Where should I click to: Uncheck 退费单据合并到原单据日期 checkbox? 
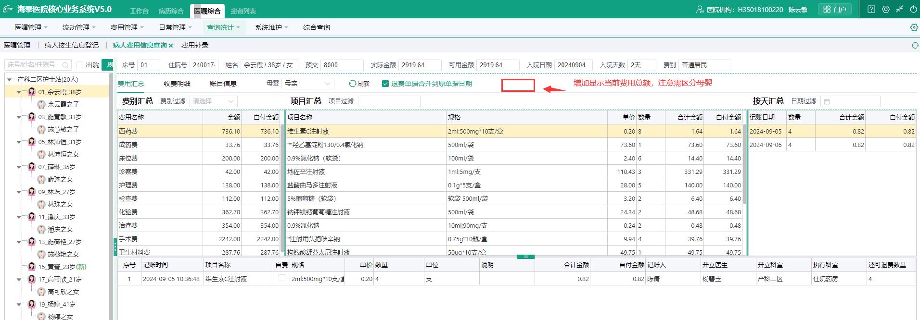385,84
